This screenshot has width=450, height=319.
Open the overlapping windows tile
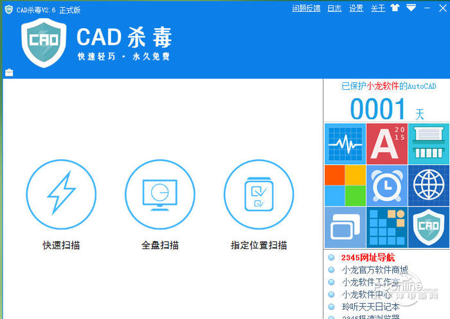(x=345, y=227)
